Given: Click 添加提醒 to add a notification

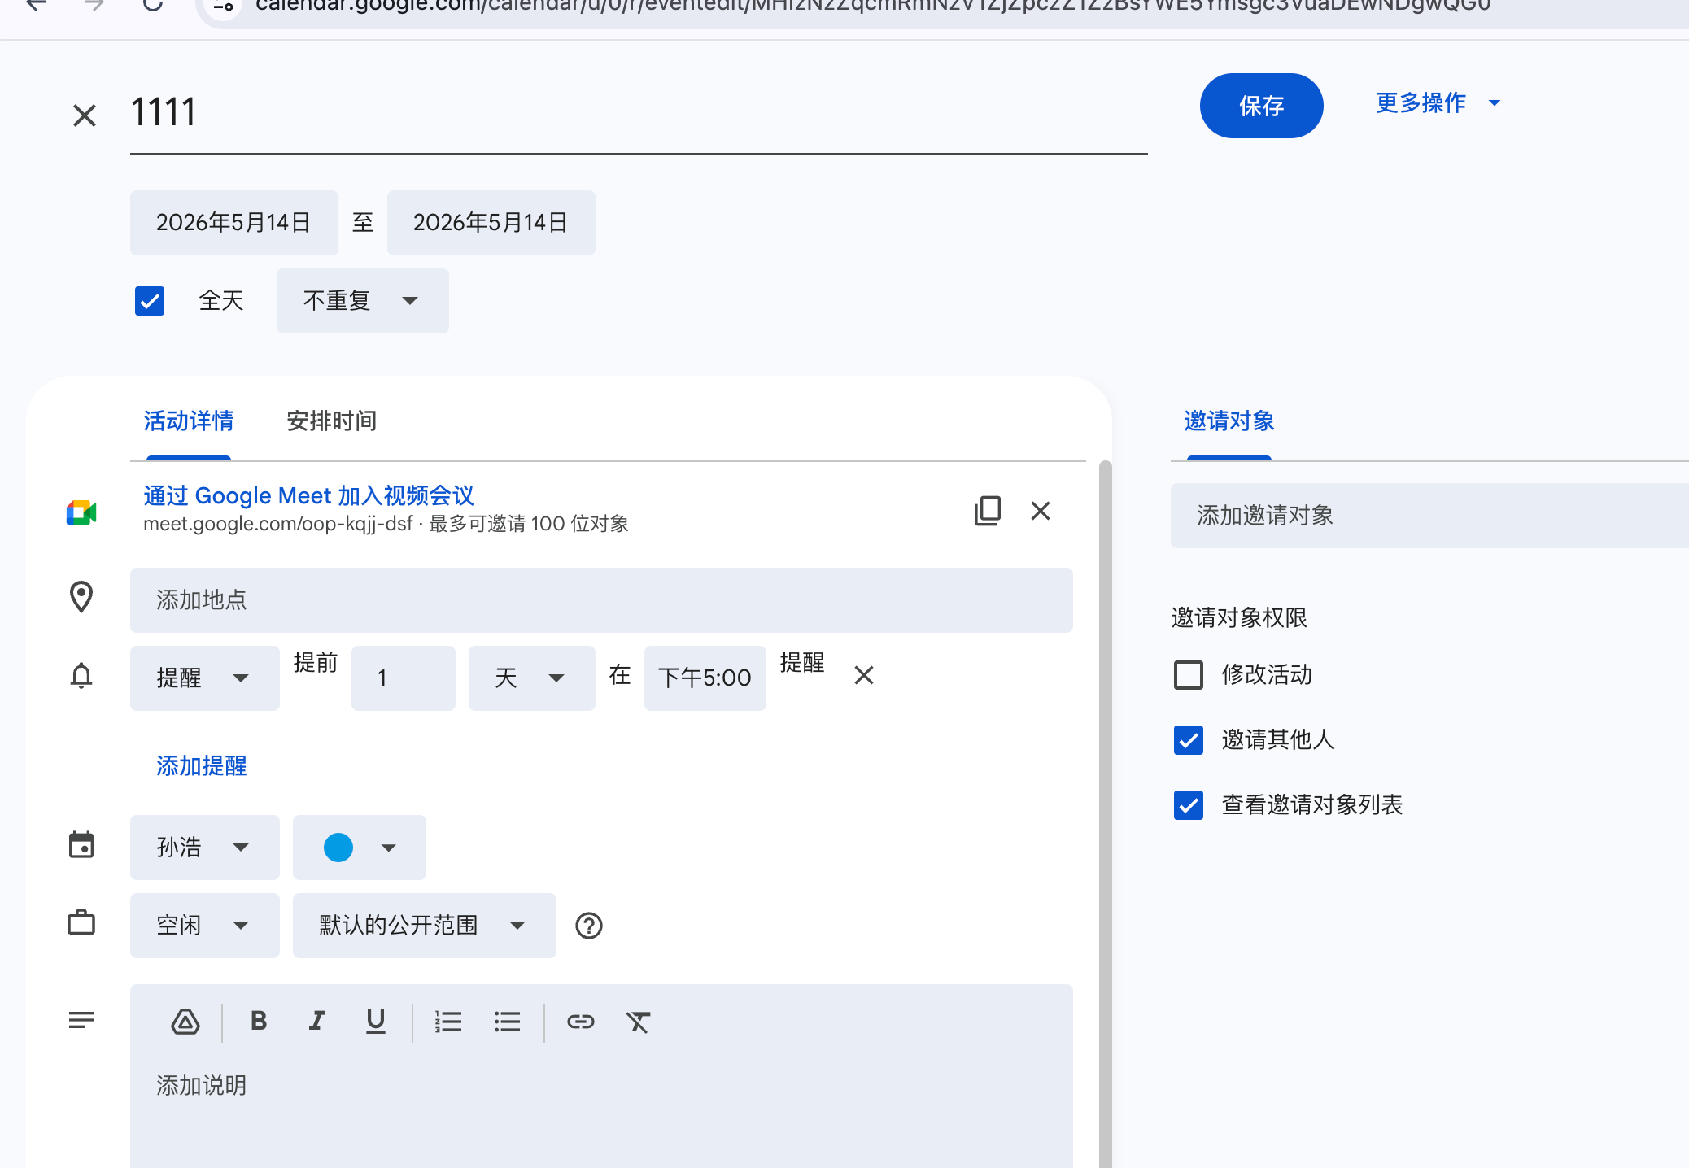Looking at the screenshot, I should coord(202,766).
